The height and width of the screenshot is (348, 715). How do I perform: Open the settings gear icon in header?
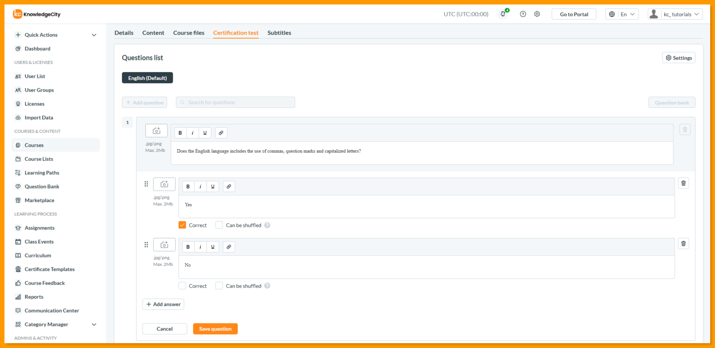coord(537,14)
